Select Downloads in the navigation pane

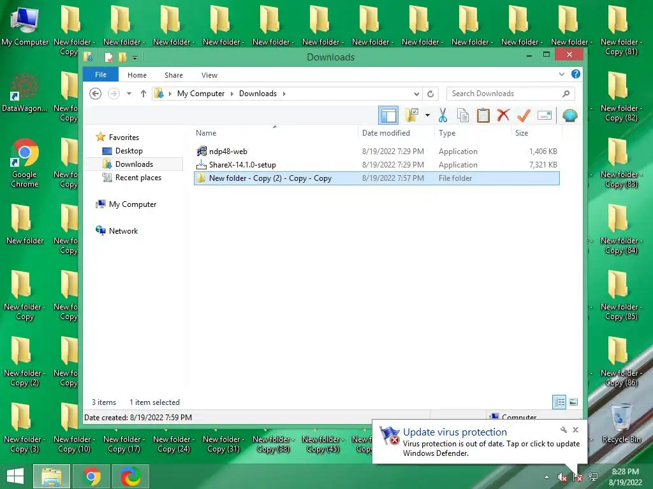point(134,164)
